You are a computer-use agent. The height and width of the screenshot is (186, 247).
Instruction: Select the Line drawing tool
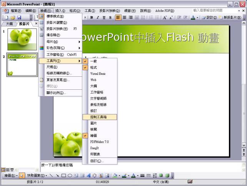tap(51, 176)
